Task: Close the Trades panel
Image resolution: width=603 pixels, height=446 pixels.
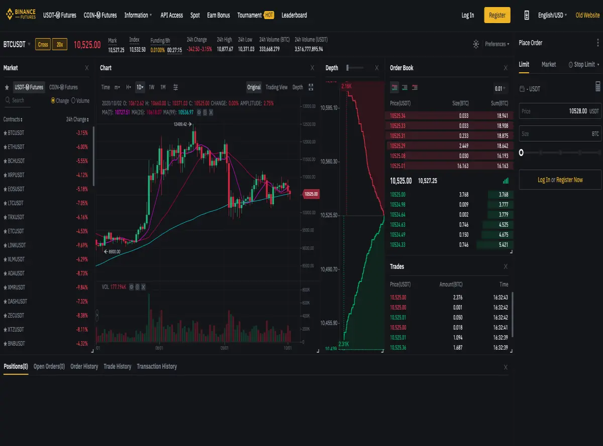Action: tap(506, 266)
